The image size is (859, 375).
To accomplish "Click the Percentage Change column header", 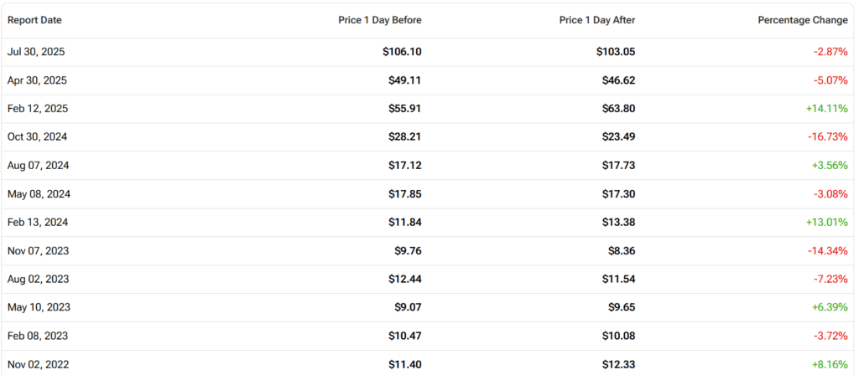I will point(803,19).
